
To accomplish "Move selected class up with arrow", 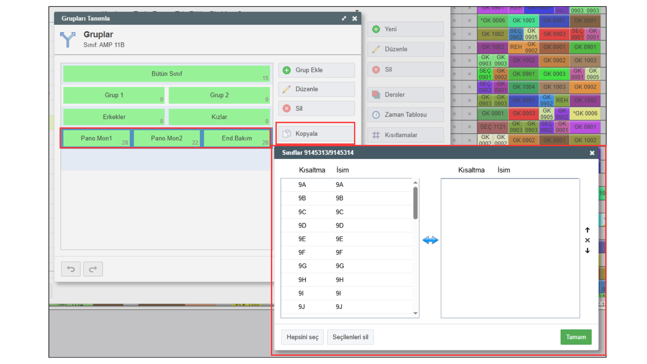I will point(587,230).
